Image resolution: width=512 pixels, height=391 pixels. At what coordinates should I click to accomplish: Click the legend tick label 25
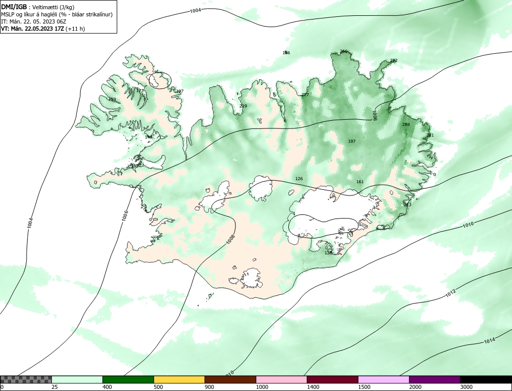click(x=55, y=387)
